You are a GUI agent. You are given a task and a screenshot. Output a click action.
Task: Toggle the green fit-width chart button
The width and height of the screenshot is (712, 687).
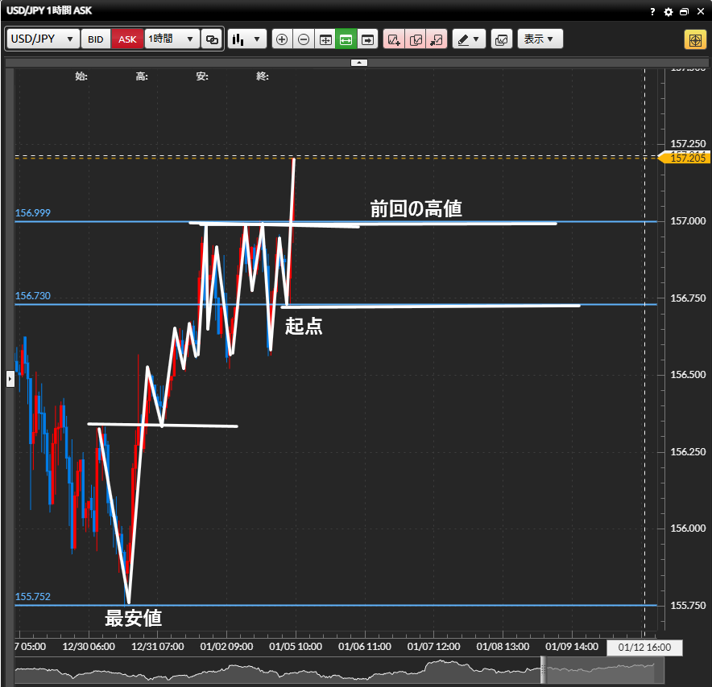pos(346,39)
